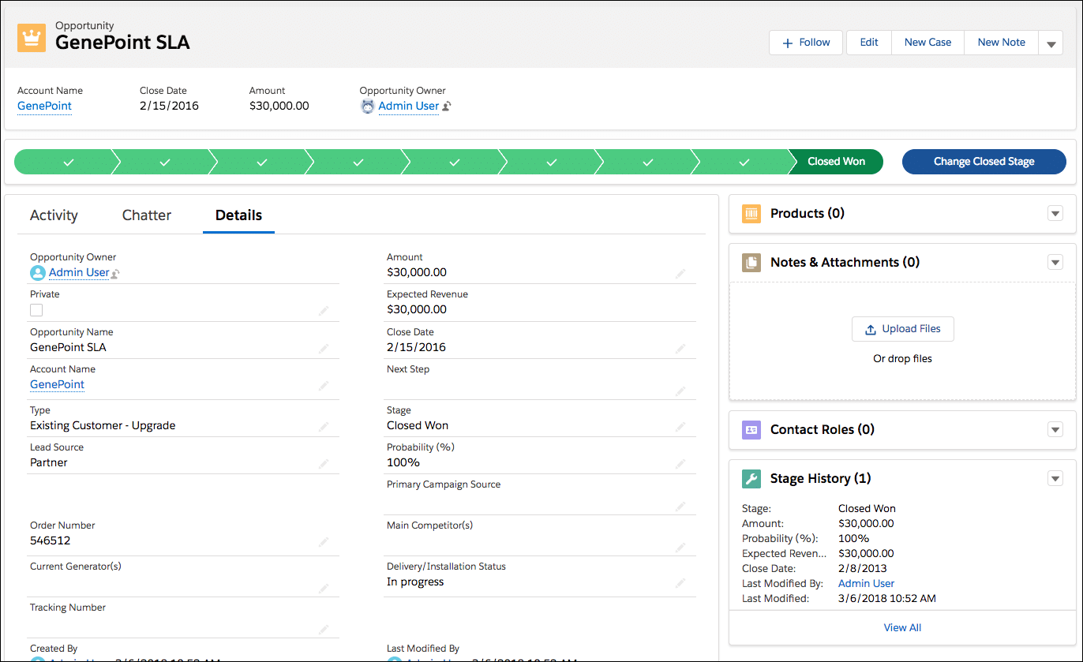Open Contact Roles dropdown arrow
The height and width of the screenshot is (662, 1083).
point(1055,430)
